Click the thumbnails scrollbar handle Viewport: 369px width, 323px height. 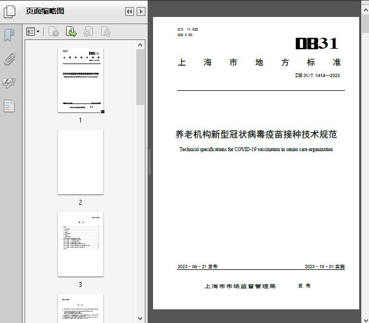140,77
